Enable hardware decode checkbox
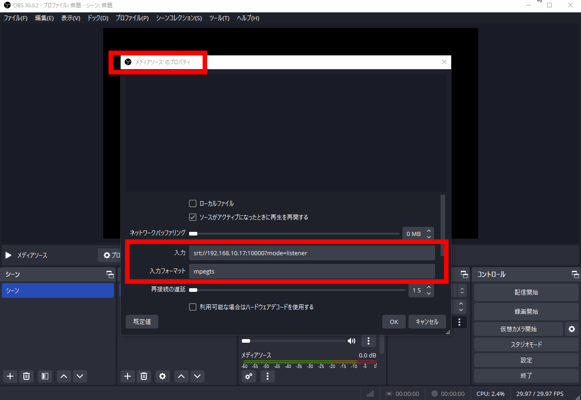Screen dimensions: 581x400 193,307
